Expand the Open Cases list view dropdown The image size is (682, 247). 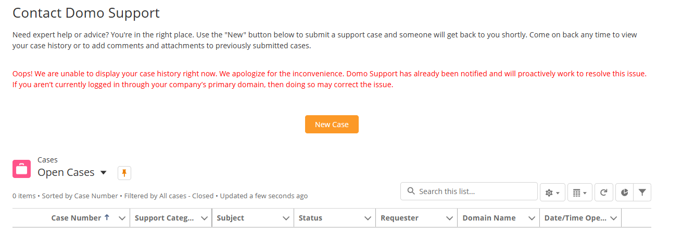[103, 173]
